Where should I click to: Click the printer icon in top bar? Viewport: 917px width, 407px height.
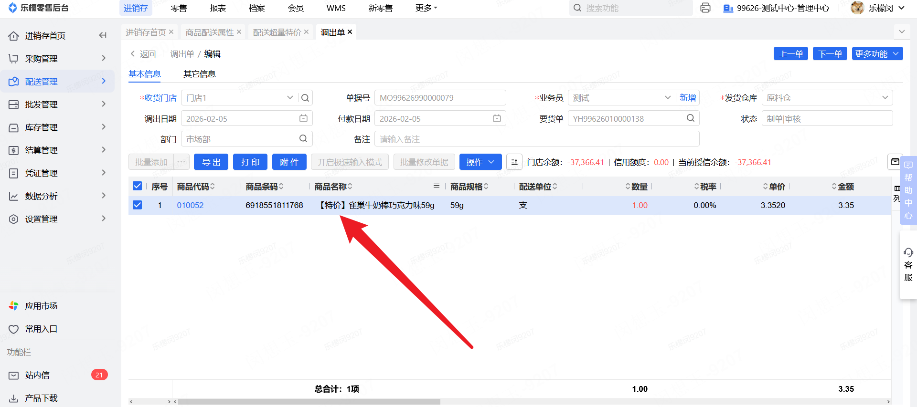[705, 8]
